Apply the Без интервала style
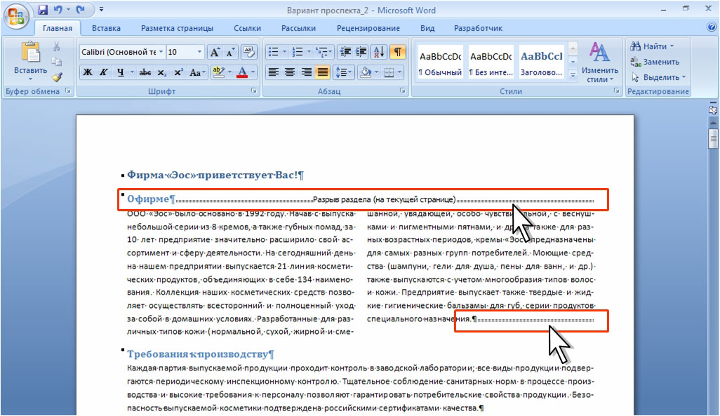 [491, 62]
